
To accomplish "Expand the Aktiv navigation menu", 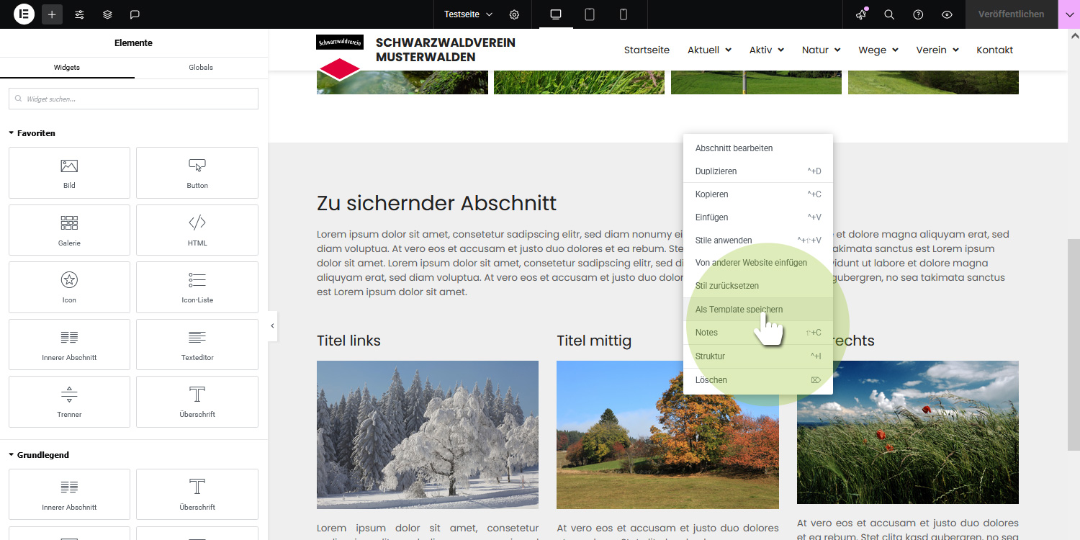I will [x=767, y=50].
